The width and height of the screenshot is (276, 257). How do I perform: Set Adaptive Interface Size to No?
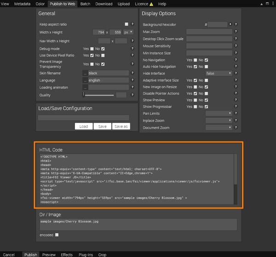pyautogui.click(x=206, y=80)
